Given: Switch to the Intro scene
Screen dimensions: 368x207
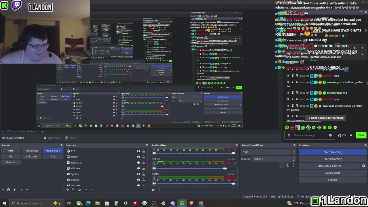Looking at the screenshot, I should (x=11, y=151).
